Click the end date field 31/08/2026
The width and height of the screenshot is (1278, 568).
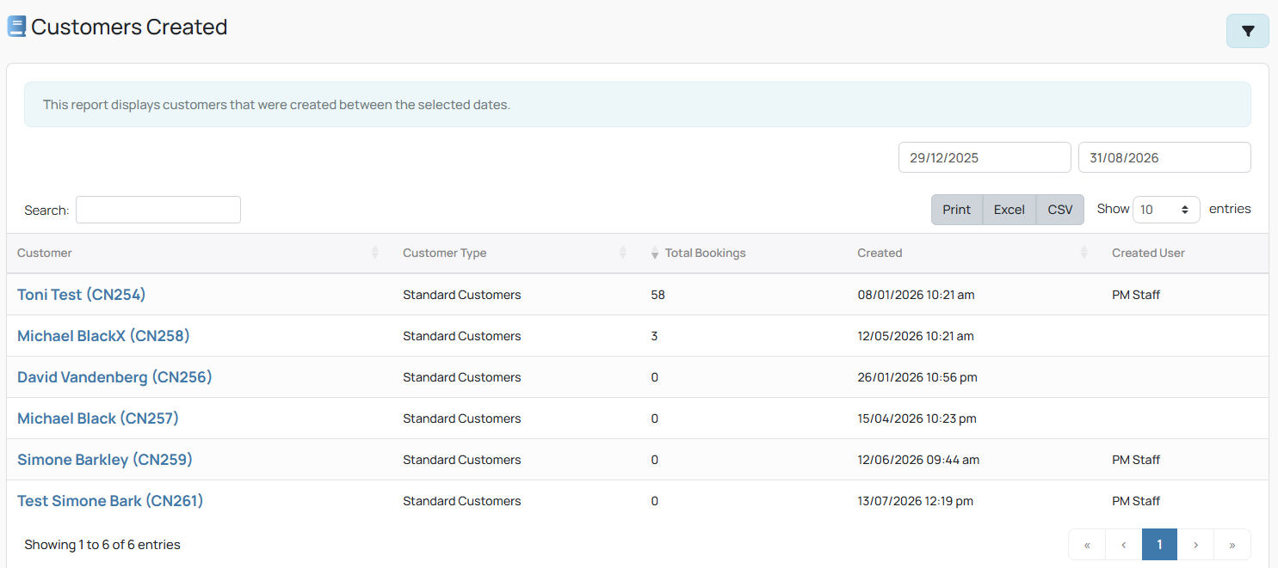tap(1164, 157)
